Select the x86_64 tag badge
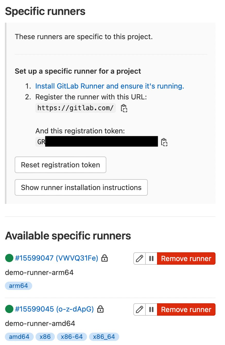225x345 pixels. 104,337
